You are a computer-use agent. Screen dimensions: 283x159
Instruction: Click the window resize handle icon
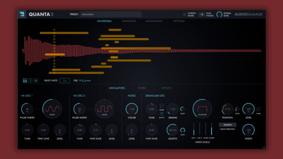coord(264,147)
